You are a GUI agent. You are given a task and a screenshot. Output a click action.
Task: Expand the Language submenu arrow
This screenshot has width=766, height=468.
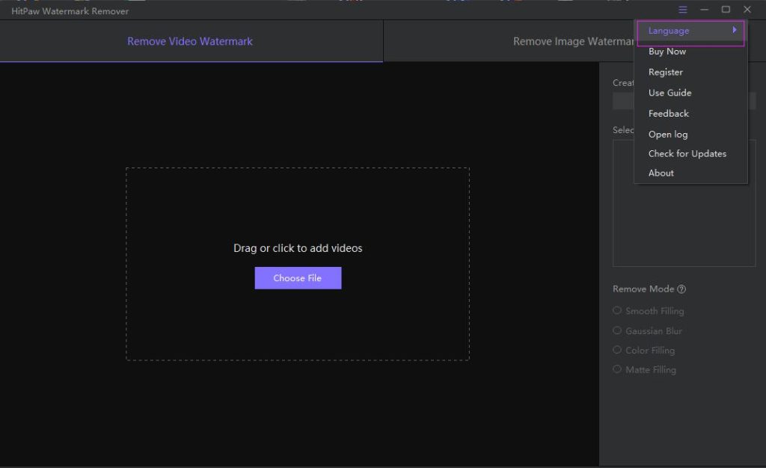tap(735, 31)
